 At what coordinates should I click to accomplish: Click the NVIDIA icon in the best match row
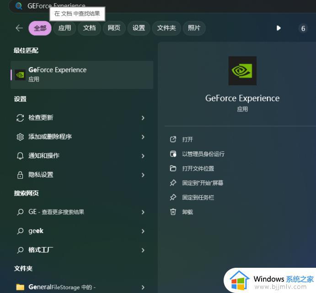tap(20, 75)
